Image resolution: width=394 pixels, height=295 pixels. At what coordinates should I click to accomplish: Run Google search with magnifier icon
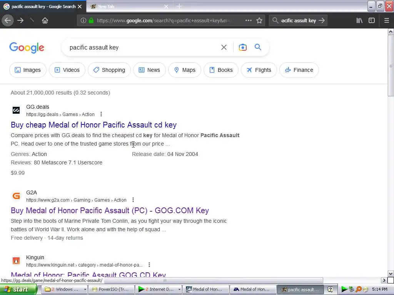[258, 47]
